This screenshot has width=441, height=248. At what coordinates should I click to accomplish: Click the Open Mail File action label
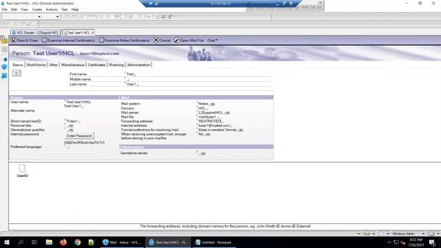(x=192, y=41)
